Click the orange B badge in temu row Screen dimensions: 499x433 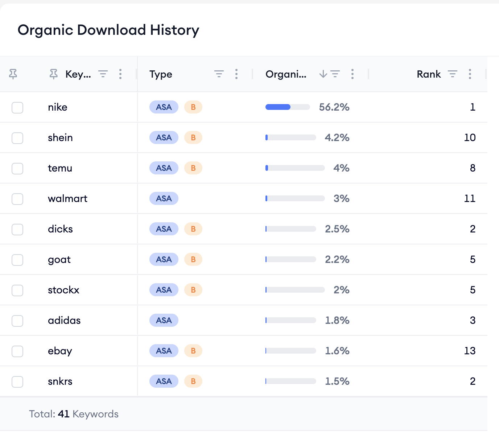pyautogui.click(x=193, y=168)
